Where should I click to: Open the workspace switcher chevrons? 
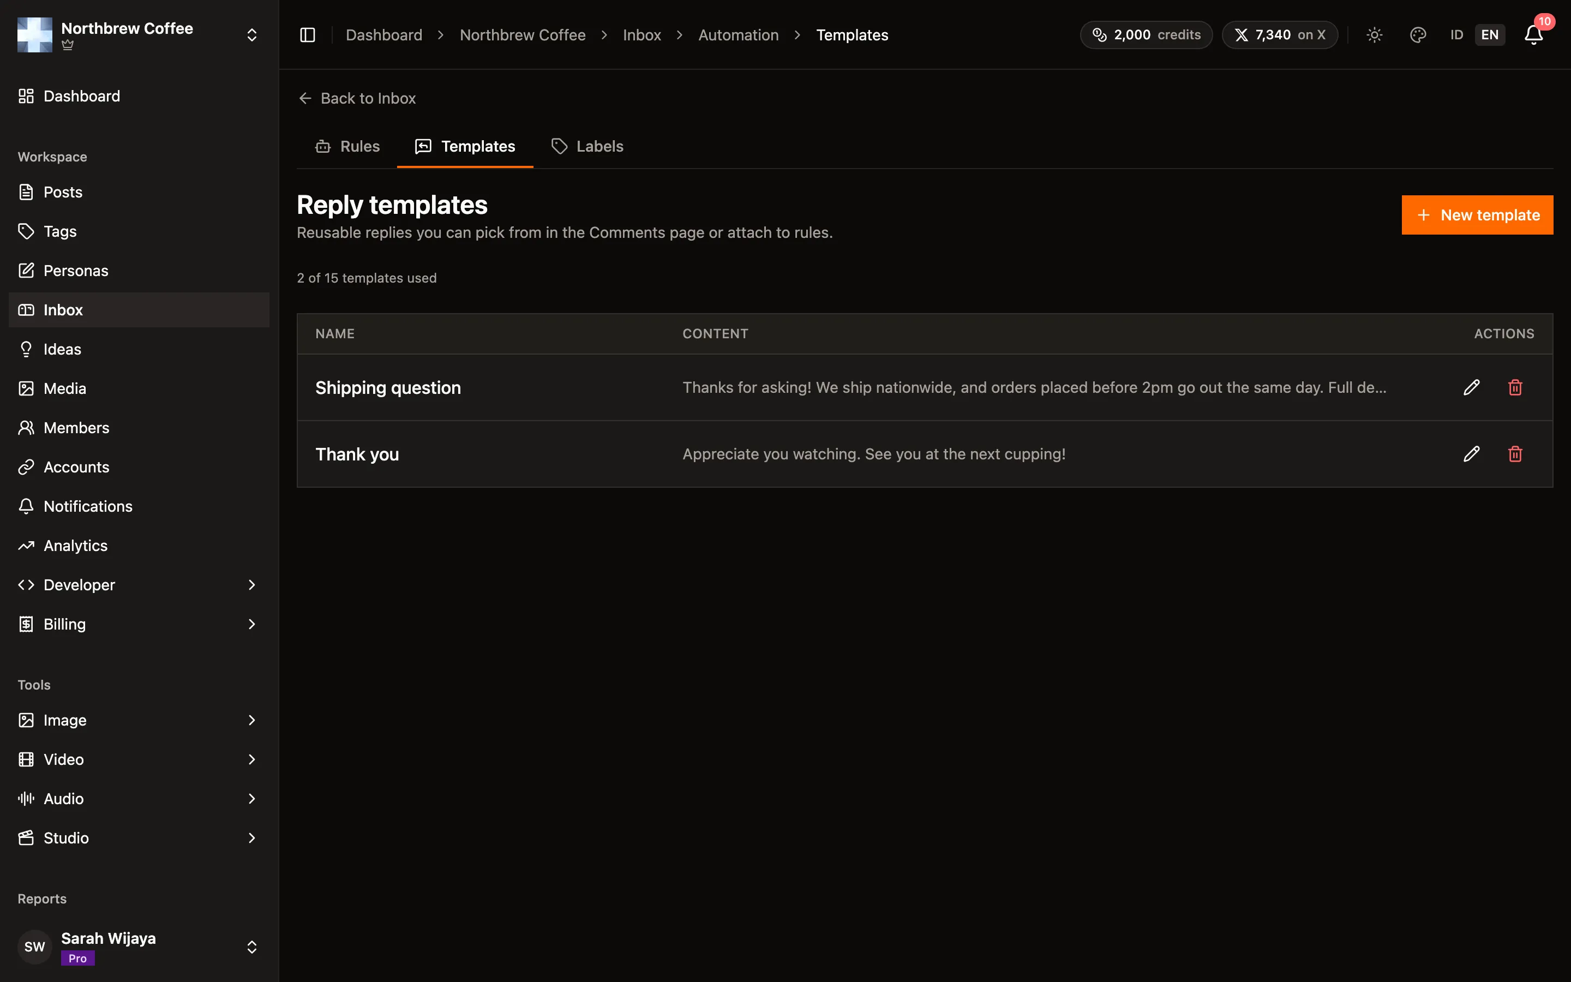(x=252, y=35)
